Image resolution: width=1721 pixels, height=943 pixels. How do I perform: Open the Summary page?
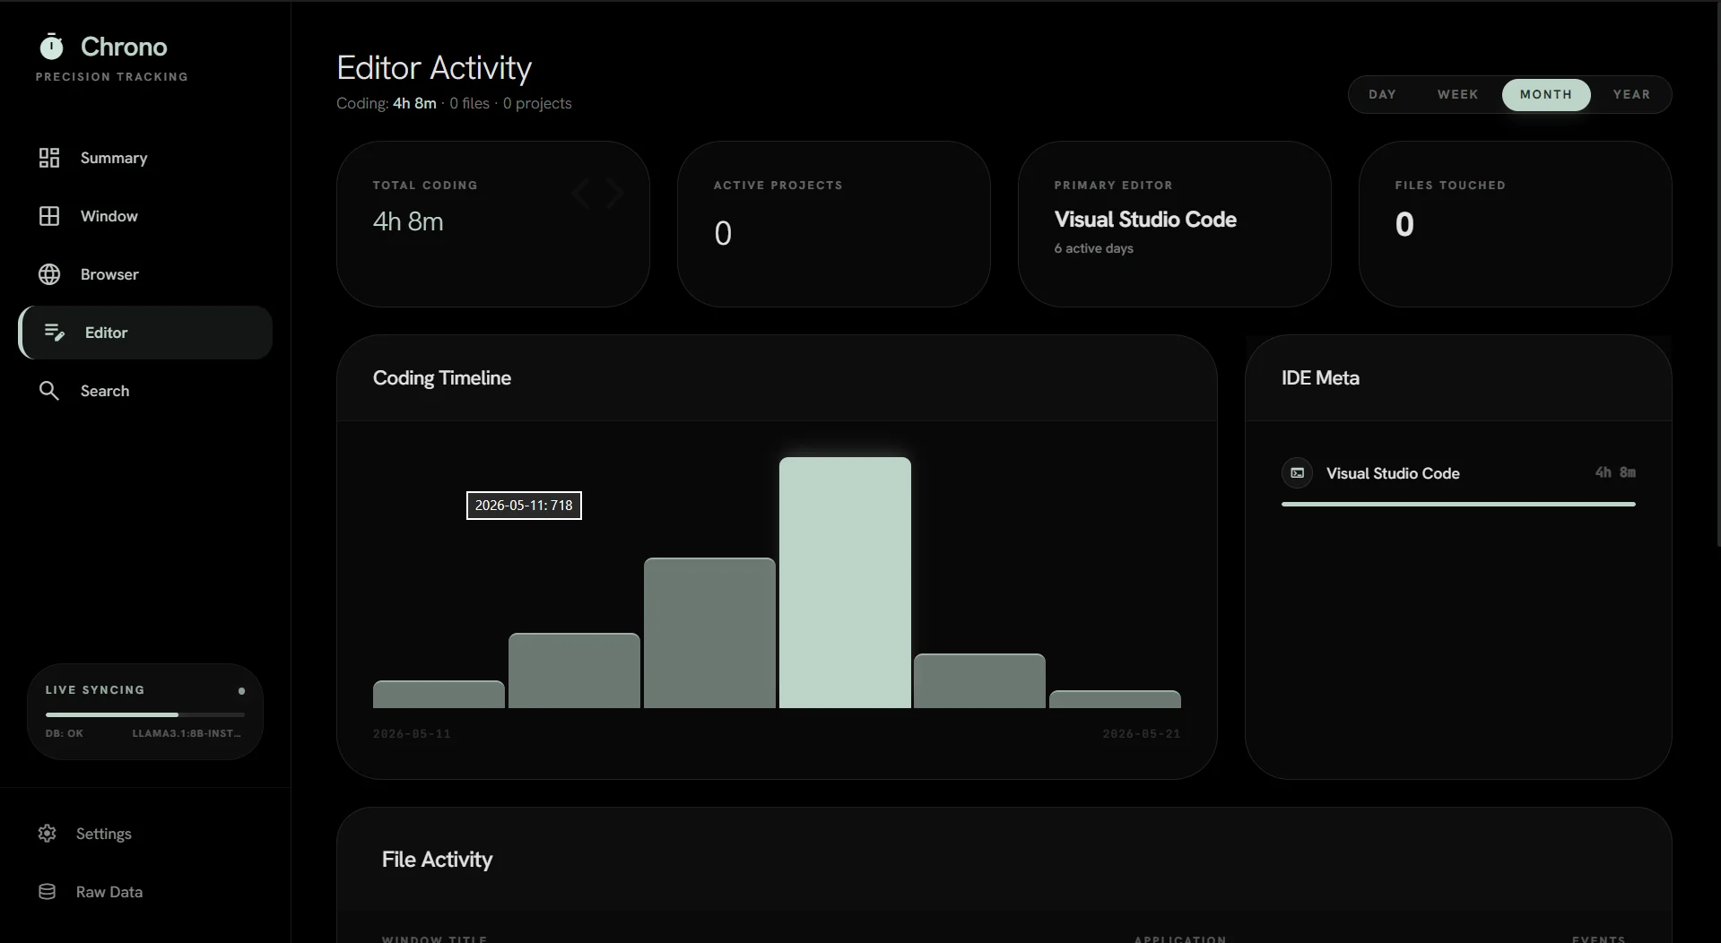coord(145,158)
